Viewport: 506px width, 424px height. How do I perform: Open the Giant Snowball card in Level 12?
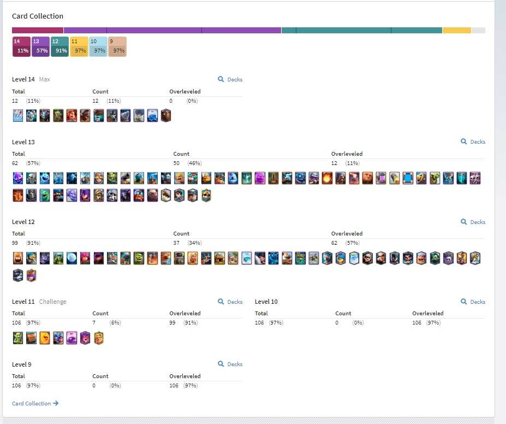point(72,258)
